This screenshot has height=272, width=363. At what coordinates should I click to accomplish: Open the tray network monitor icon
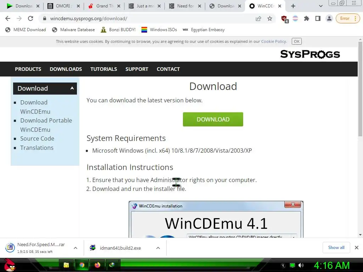pyautogui.click(x=292, y=265)
